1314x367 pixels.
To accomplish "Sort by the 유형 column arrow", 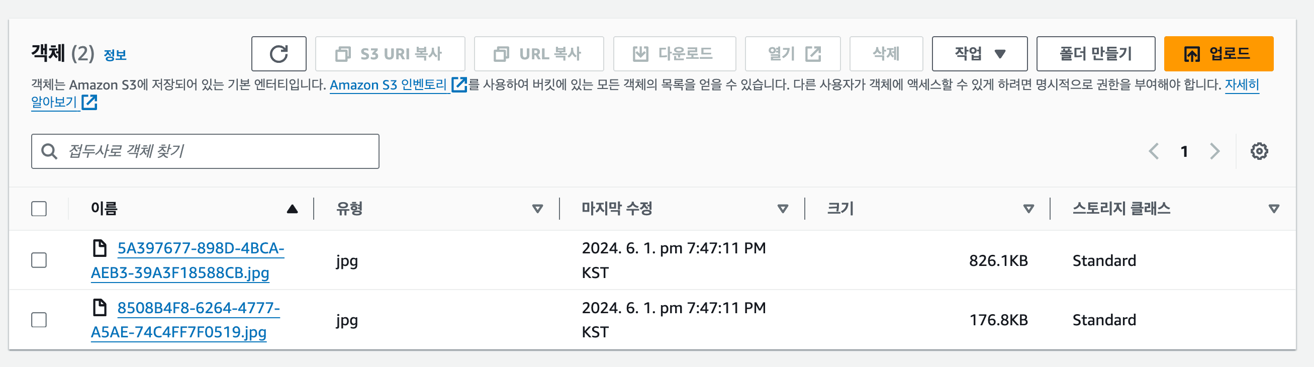I will (x=537, y=209).
